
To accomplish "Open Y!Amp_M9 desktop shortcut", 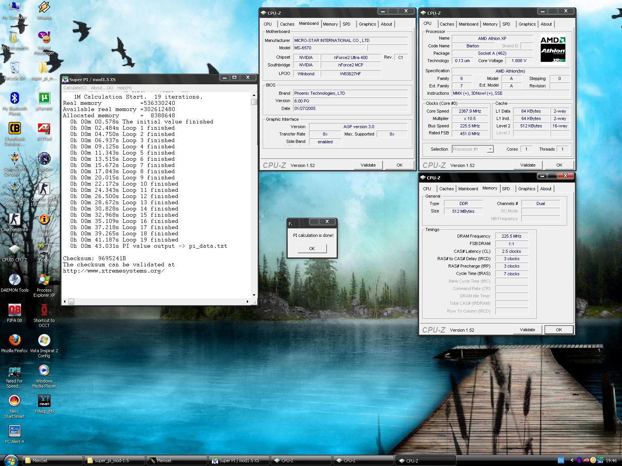I will point(44,404).
